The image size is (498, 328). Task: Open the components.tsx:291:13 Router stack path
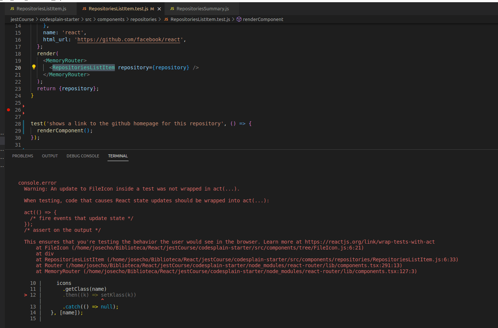(234, 265)
